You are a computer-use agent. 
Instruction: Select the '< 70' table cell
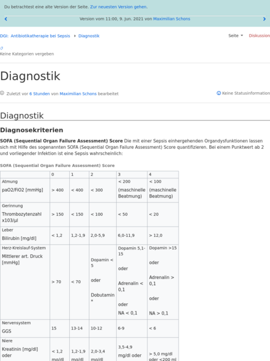click(x=79, y=282)
